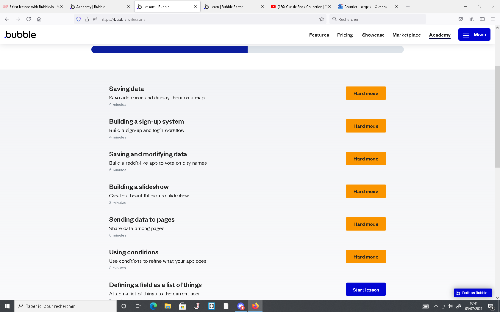Show site security padlock info
Image resolution: width=500 pixels, height=312 pixels.
87,19
